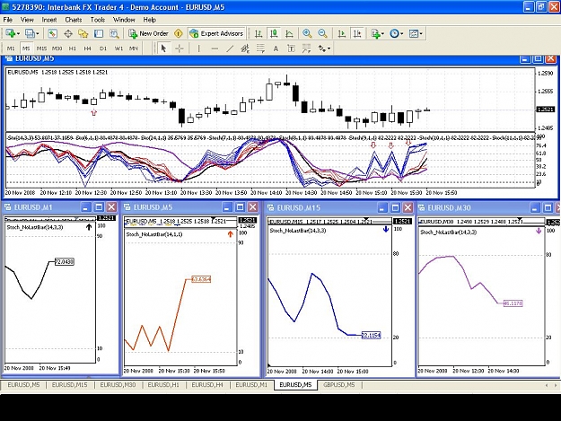Screen dimensions: 561x421
Task: Click the New Order button
Action: [148, 33]
